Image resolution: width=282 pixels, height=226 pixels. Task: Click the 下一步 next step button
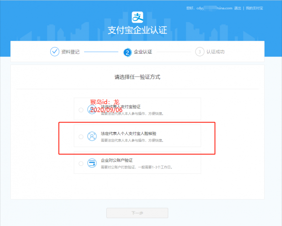(x=137, y=213)
